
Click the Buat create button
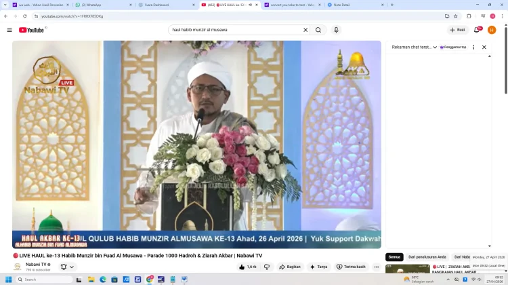(x=457, y=30)
